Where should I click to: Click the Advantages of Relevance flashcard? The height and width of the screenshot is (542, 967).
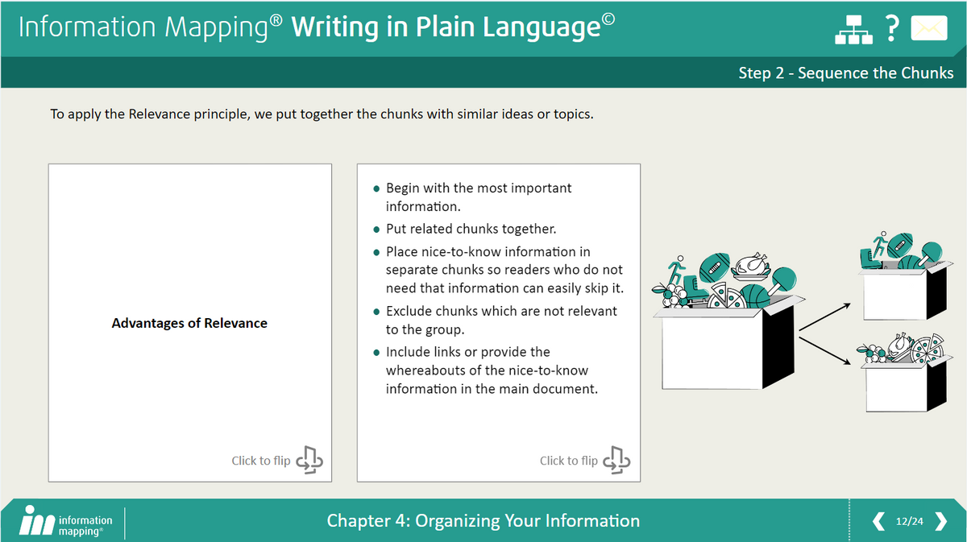tap(189, 322)
